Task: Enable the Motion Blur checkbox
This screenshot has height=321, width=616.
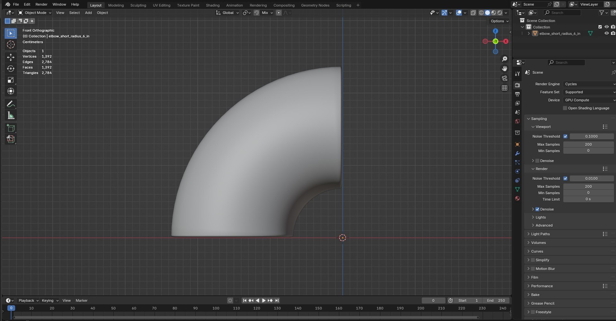Action: point(533,269)
